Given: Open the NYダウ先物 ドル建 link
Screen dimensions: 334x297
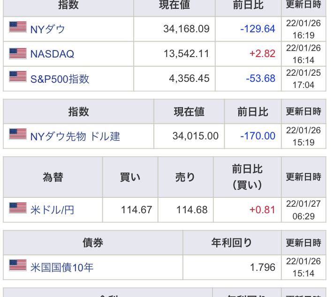Looking at the screenshot, I should point(75,136).
